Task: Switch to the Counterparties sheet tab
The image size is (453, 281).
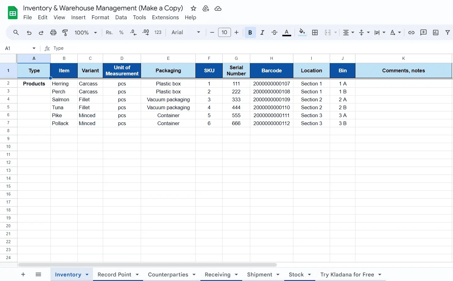Action: pos(168,275)
